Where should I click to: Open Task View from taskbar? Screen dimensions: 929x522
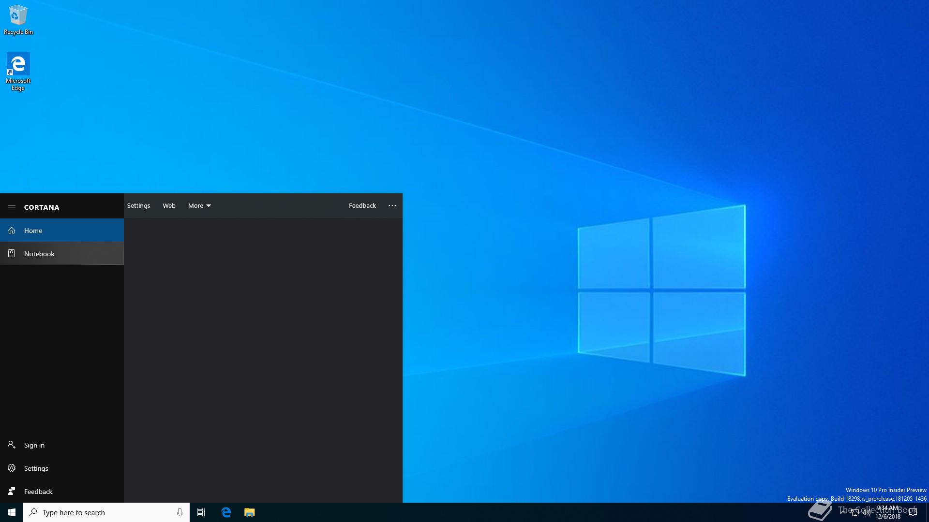pyautogui.click(x=201, y=512)
